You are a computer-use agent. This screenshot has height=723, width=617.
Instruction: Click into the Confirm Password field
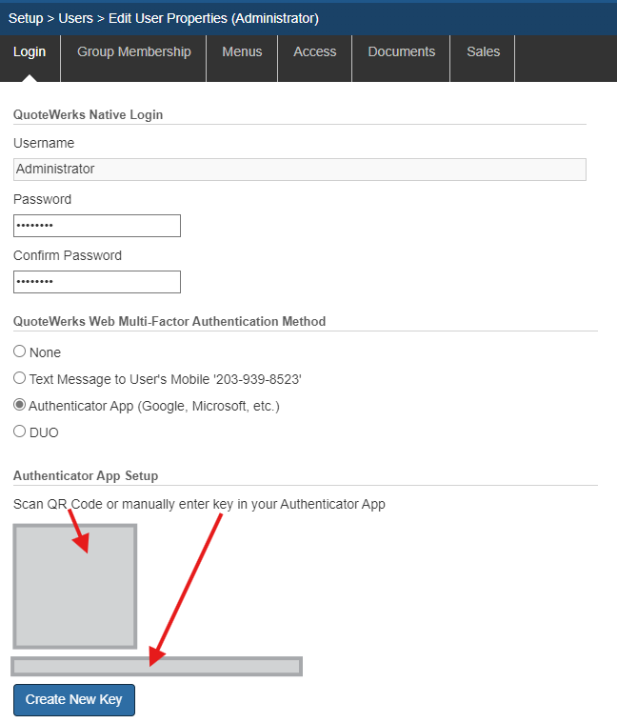(96, 282)
